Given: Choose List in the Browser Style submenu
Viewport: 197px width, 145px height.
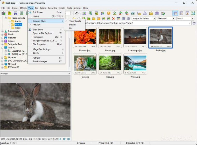Looking at the screenshot, I should (71, 28).
